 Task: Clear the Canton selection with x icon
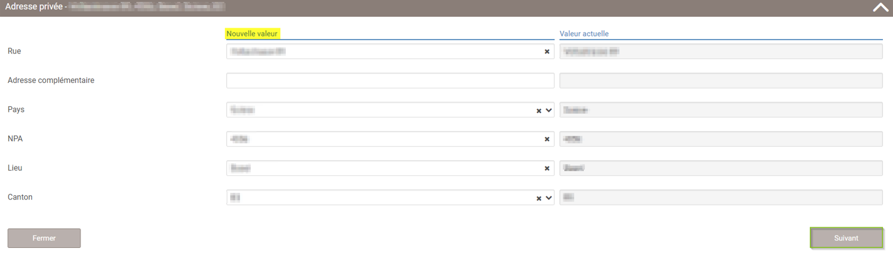click(x=539, y=198)
